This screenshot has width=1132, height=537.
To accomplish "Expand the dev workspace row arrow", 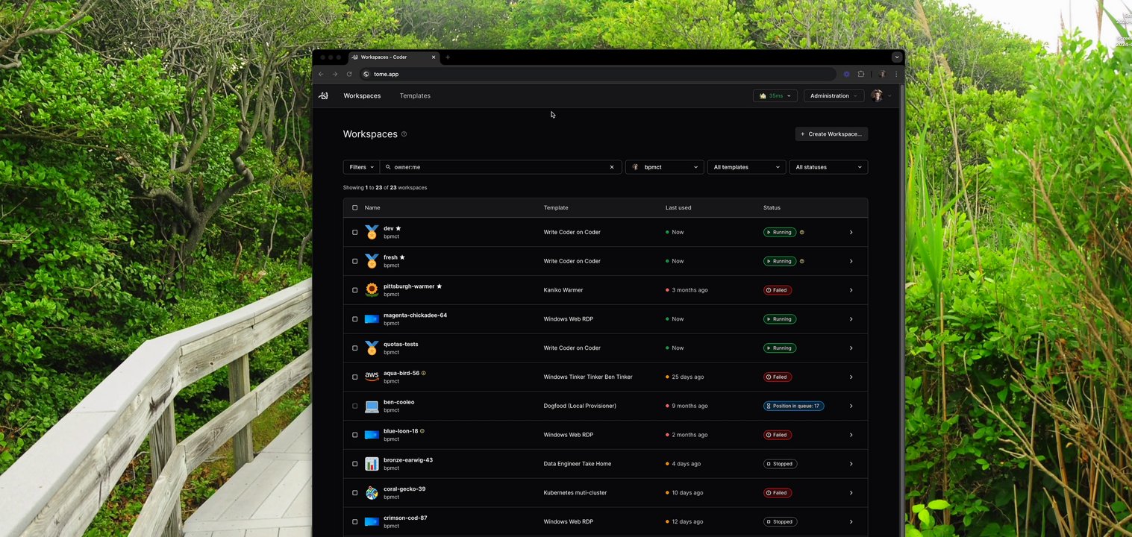I will [851, 232].
